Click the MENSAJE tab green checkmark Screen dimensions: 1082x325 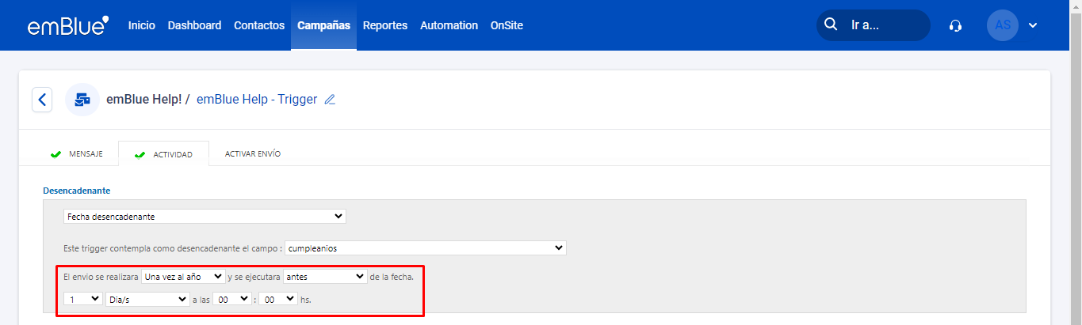click(x=55, y=154)
